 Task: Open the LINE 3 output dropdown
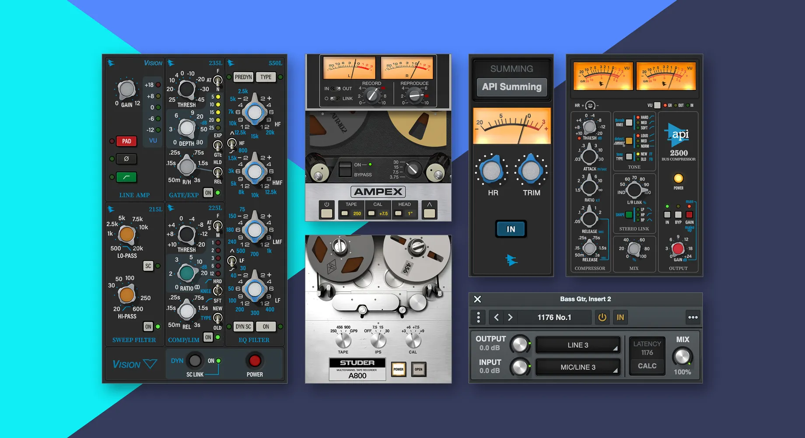[578, 345]
